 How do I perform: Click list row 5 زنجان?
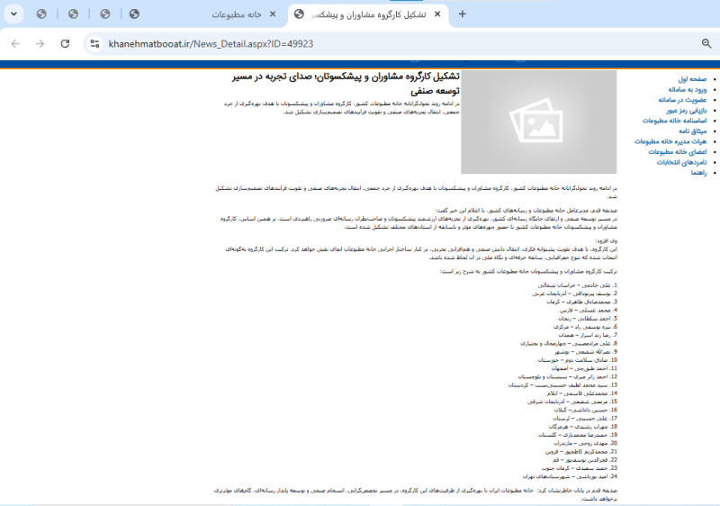[588, 318]
